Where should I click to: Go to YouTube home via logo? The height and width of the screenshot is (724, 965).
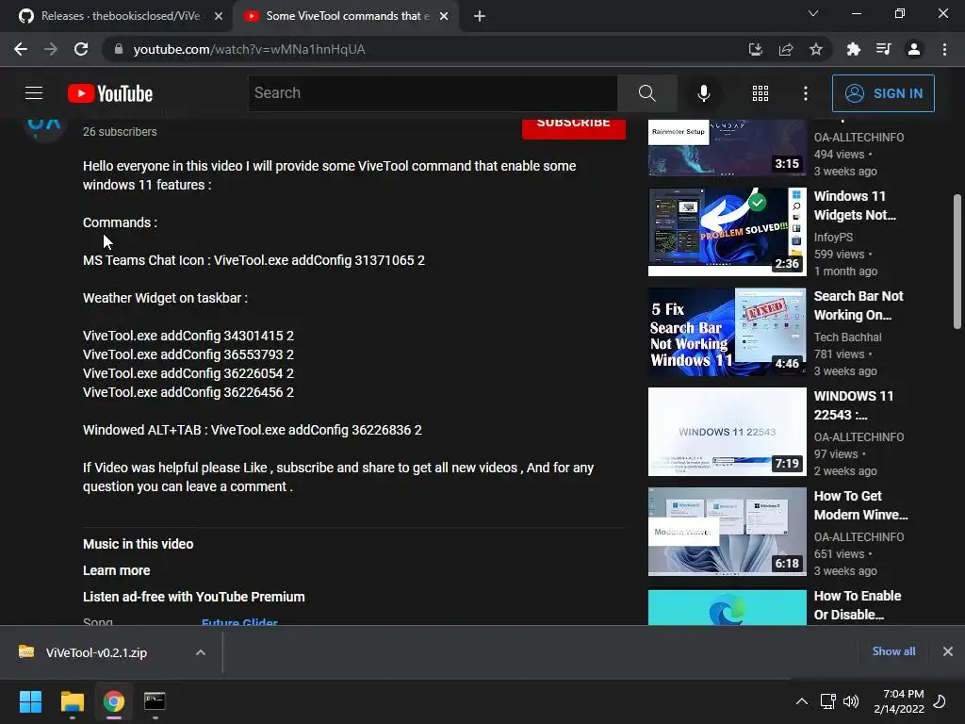pos(110,93)
